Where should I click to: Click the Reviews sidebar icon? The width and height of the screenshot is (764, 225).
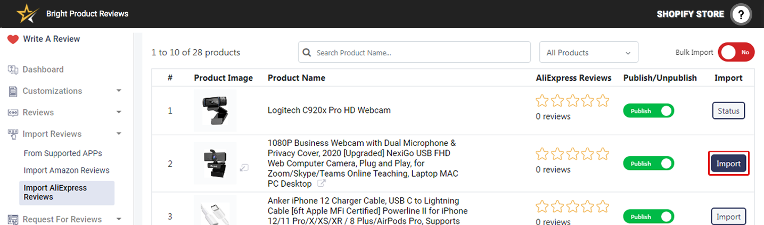click(x=13, y=112)
